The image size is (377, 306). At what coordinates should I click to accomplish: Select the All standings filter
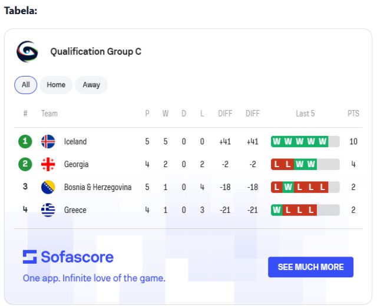click(x=26, y=85)
